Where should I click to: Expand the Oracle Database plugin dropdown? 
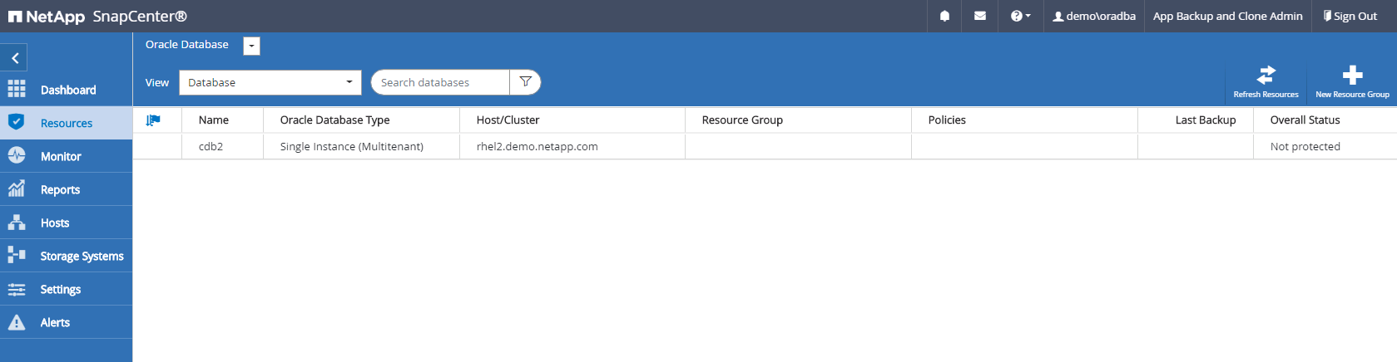click(251, 46)
